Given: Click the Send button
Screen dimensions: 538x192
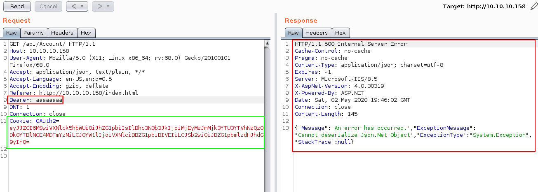Looking at the screenshot, I should (17, 6).
